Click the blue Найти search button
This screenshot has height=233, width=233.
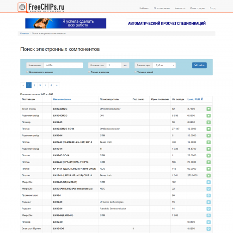click(199, 65)
